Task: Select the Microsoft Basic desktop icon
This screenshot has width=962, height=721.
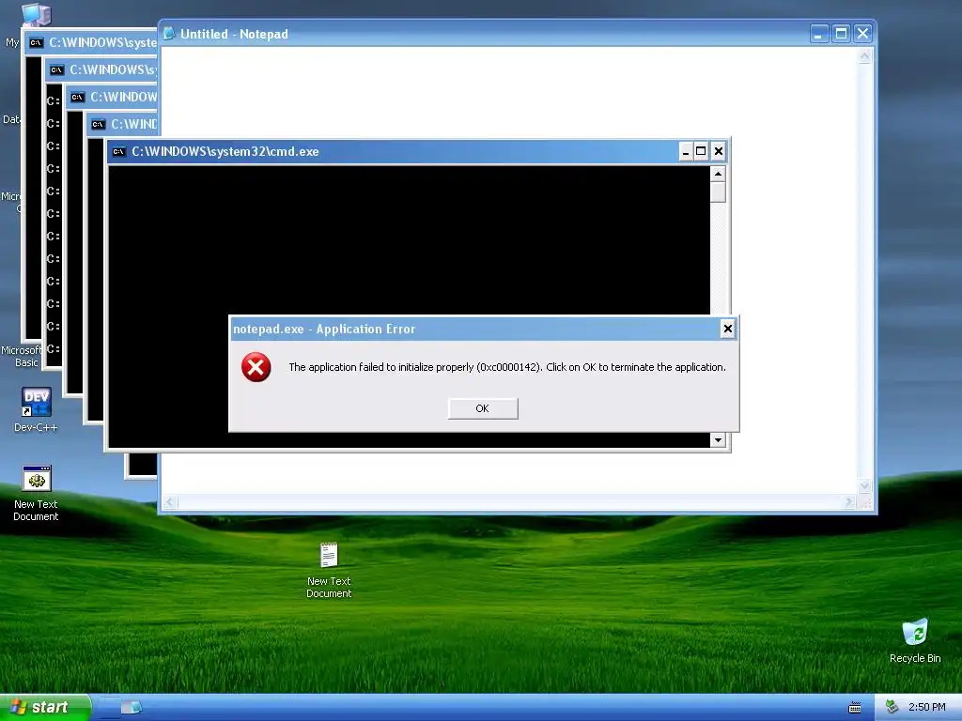Action: coord(21,356)
